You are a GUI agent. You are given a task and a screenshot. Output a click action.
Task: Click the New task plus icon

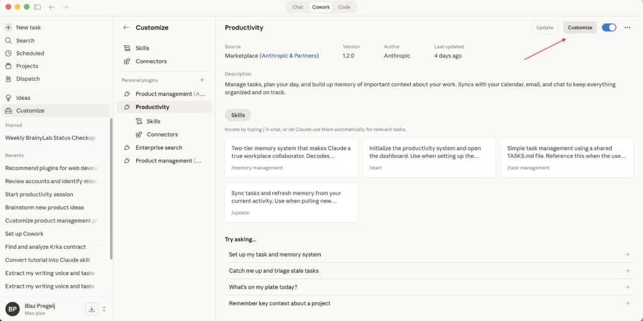pyautogui.click(x=9, y=28)
